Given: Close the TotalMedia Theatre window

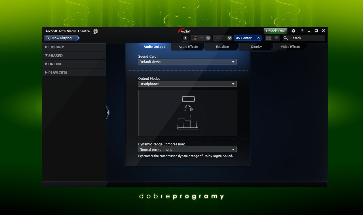Looking at the screenshot, I should pos(323,31).
